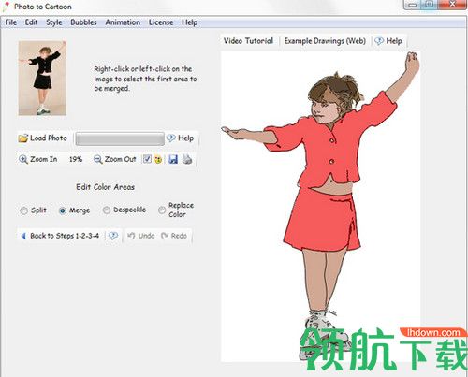Click the original photo thumbnail
Viewport: 468px width, 377px height.
[x=42, y=79]
